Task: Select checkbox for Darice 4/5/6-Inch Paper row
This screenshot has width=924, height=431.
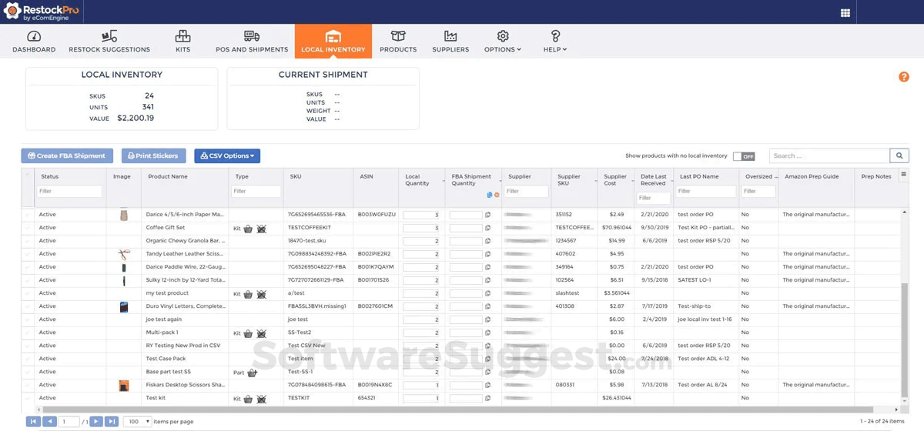Action: tap(28, 215)
